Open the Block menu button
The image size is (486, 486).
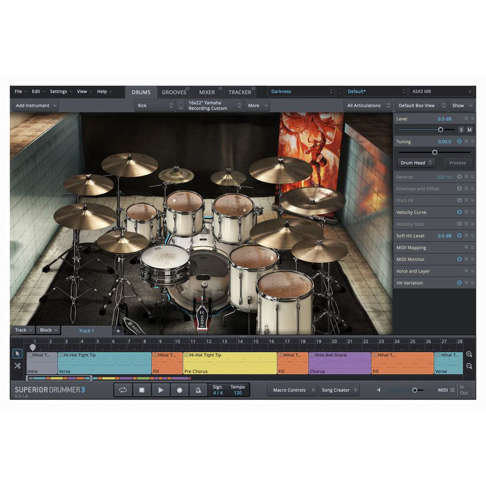48,330
